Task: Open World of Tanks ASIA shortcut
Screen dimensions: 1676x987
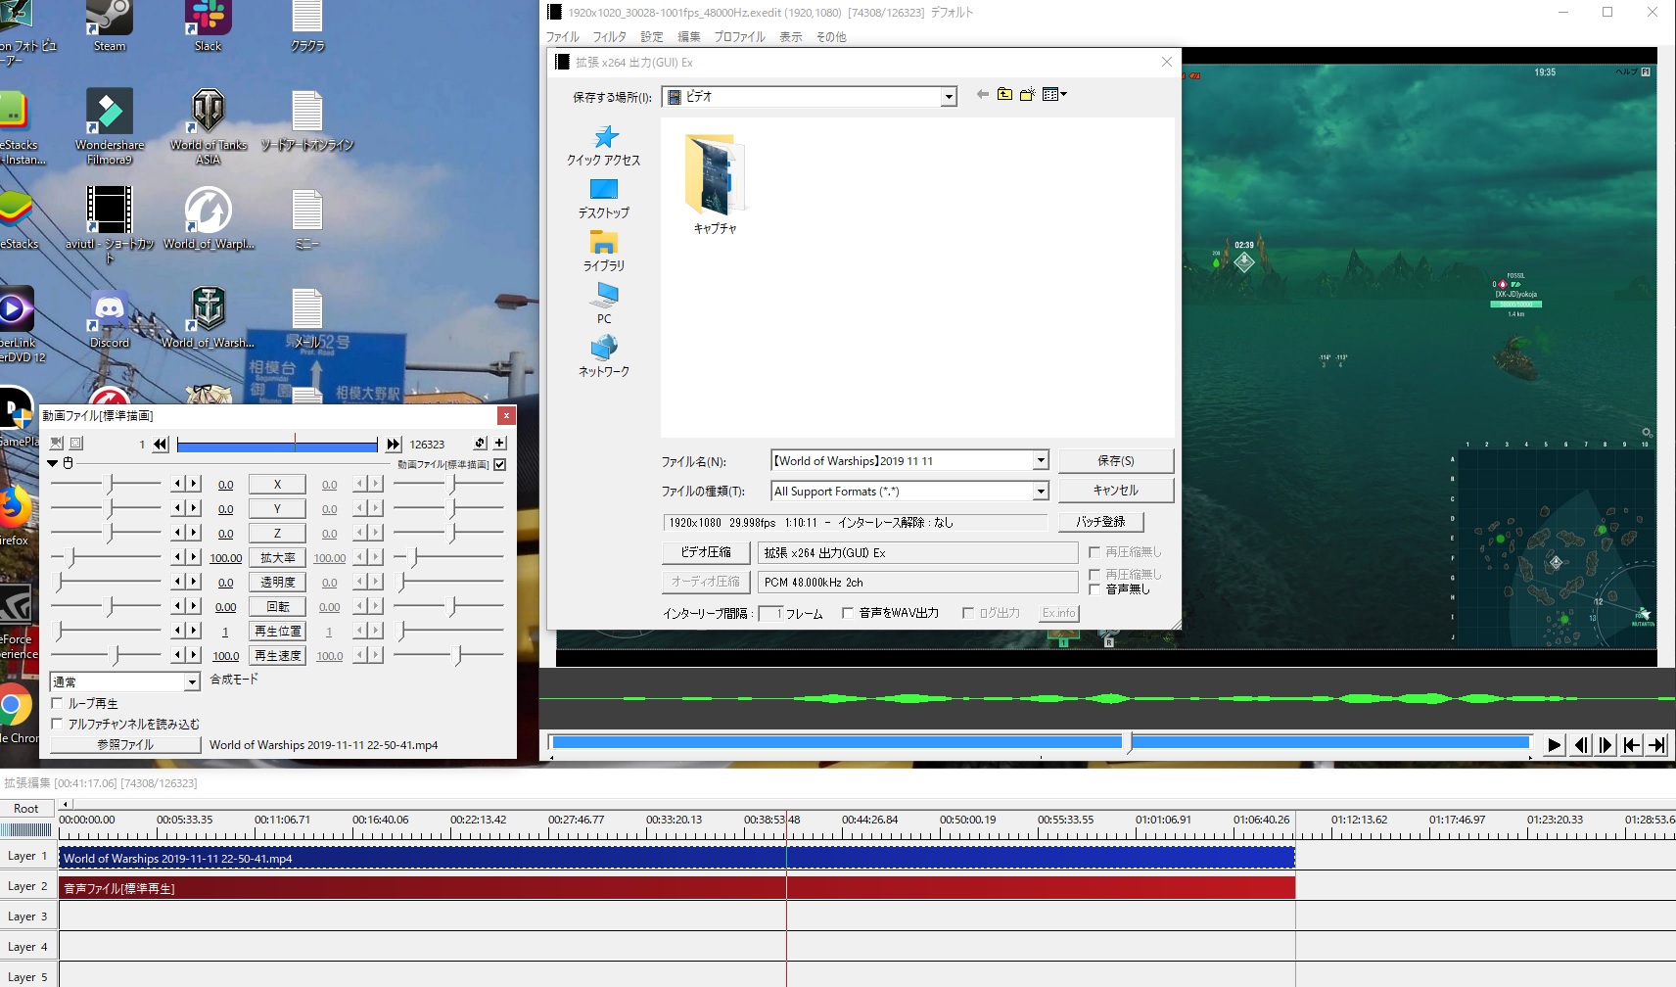Action: (208, 127)
